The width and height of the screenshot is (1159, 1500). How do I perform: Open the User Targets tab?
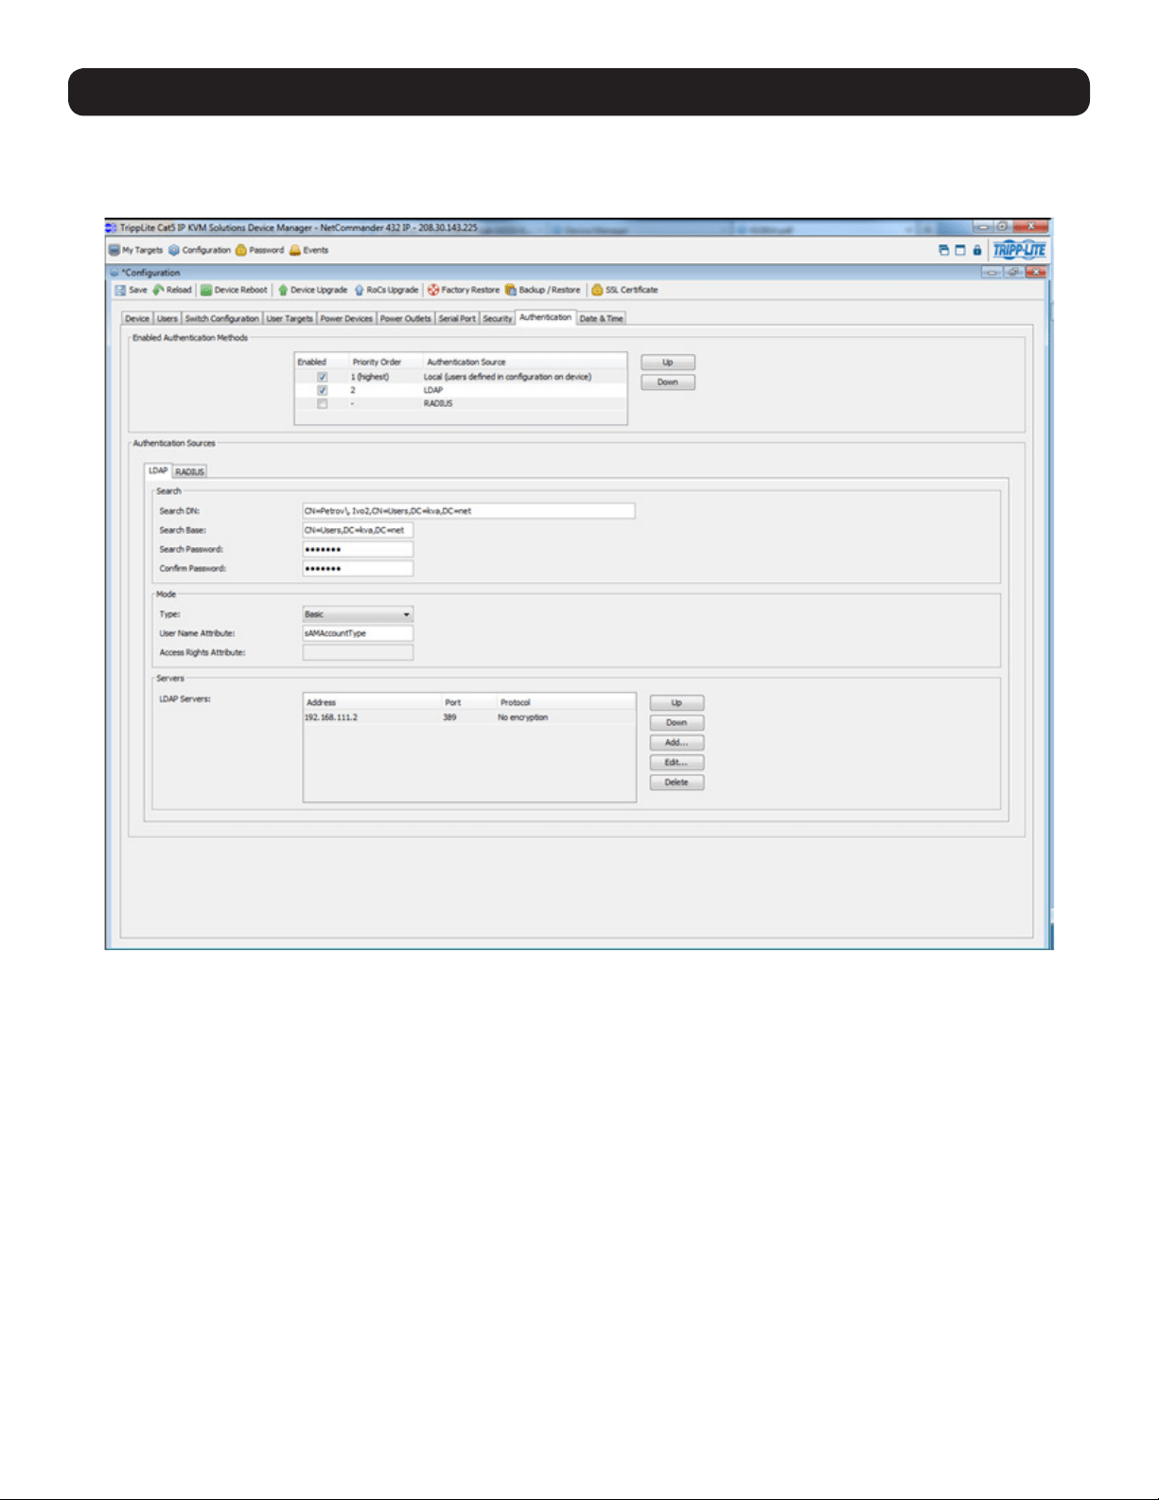(290, 319)
